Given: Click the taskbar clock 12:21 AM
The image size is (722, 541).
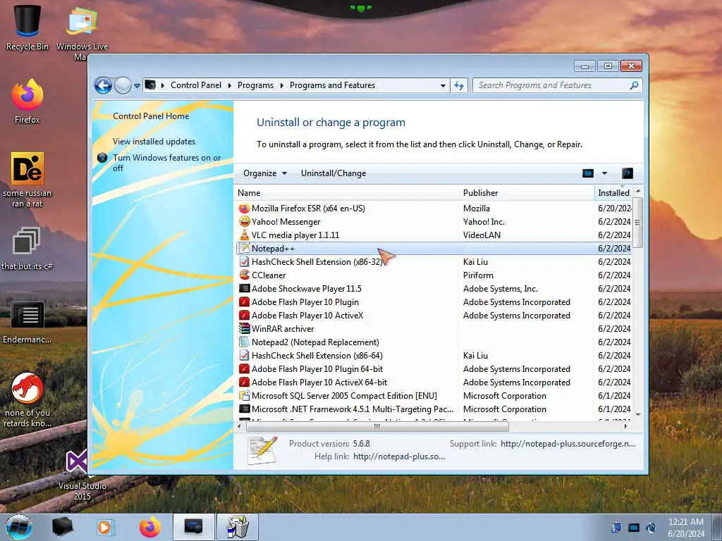Looking at the screenshot, I should point(685,522).
